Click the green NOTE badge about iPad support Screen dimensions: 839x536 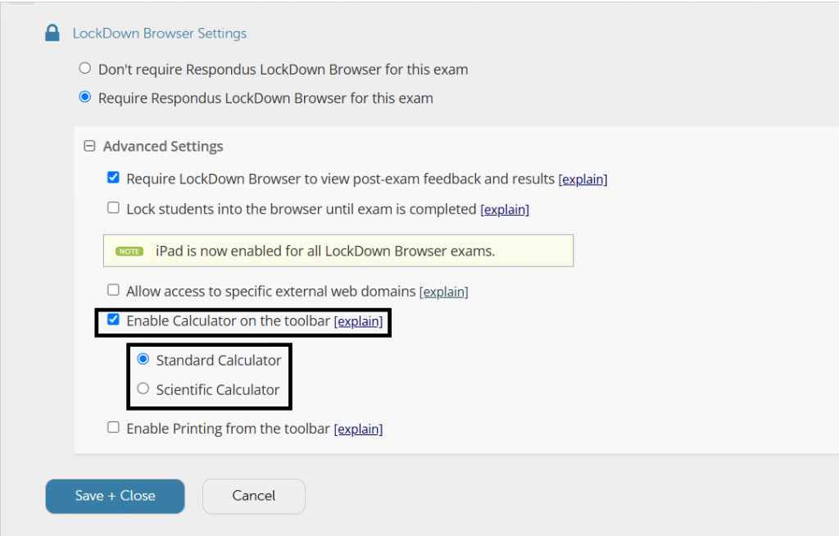(x=129, y=251)
